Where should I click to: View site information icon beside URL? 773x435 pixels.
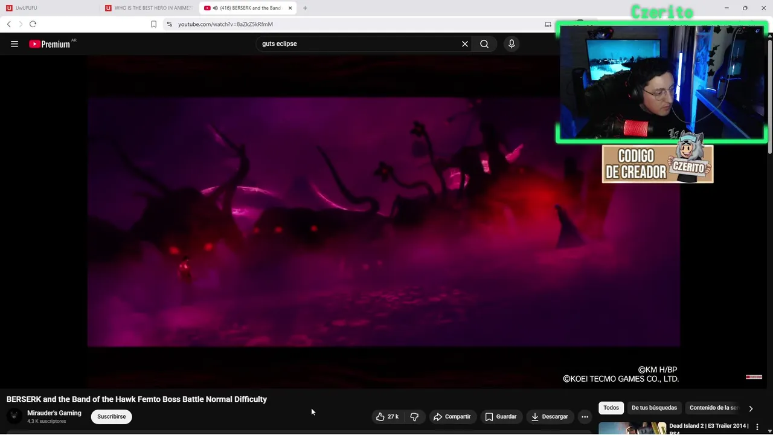[169, 24]
